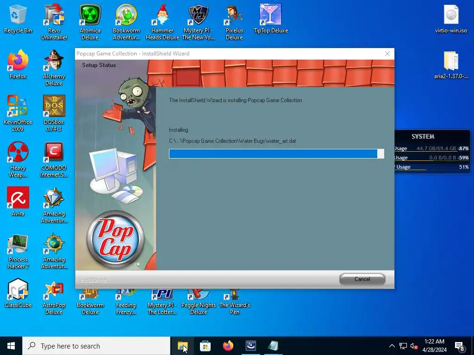
Task: Open the notification center icon
Action: tap(460, 346)
